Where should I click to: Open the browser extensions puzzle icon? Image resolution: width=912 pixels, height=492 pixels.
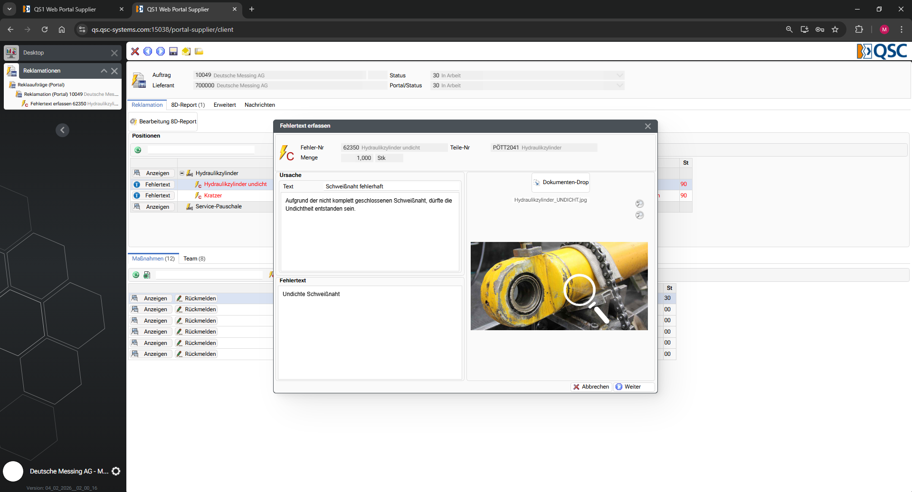(x=859, y=29)
